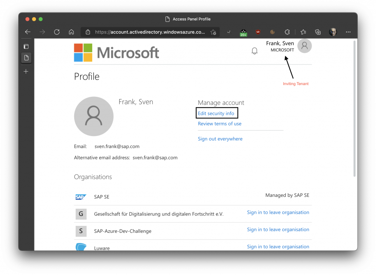
Task: Open Review terms of use link
Action: click(x=220, y=124)
